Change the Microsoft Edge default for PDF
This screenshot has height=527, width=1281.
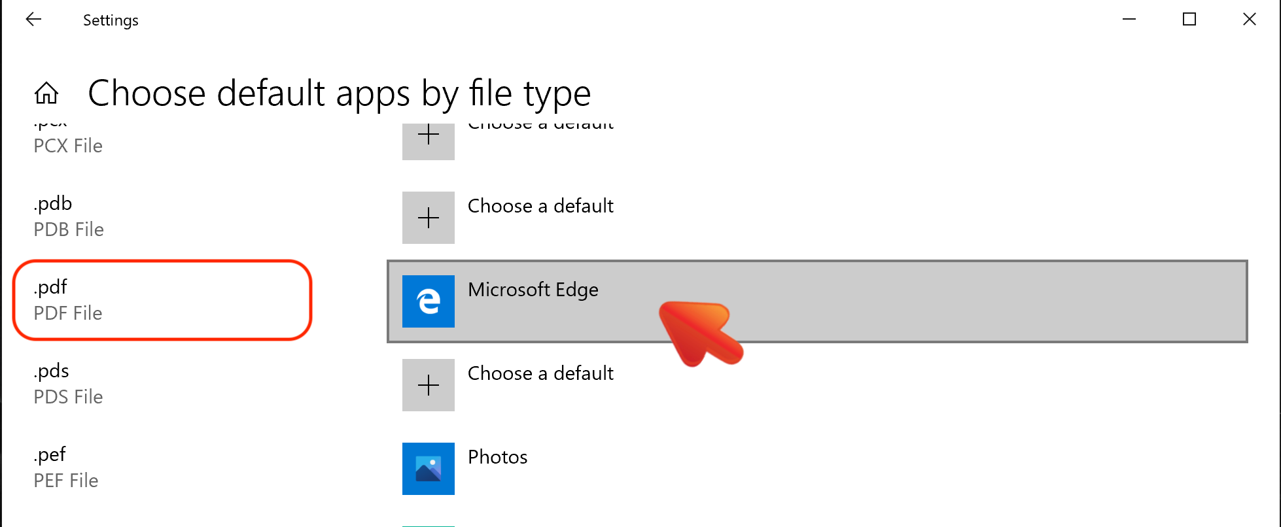click(817, 301)
